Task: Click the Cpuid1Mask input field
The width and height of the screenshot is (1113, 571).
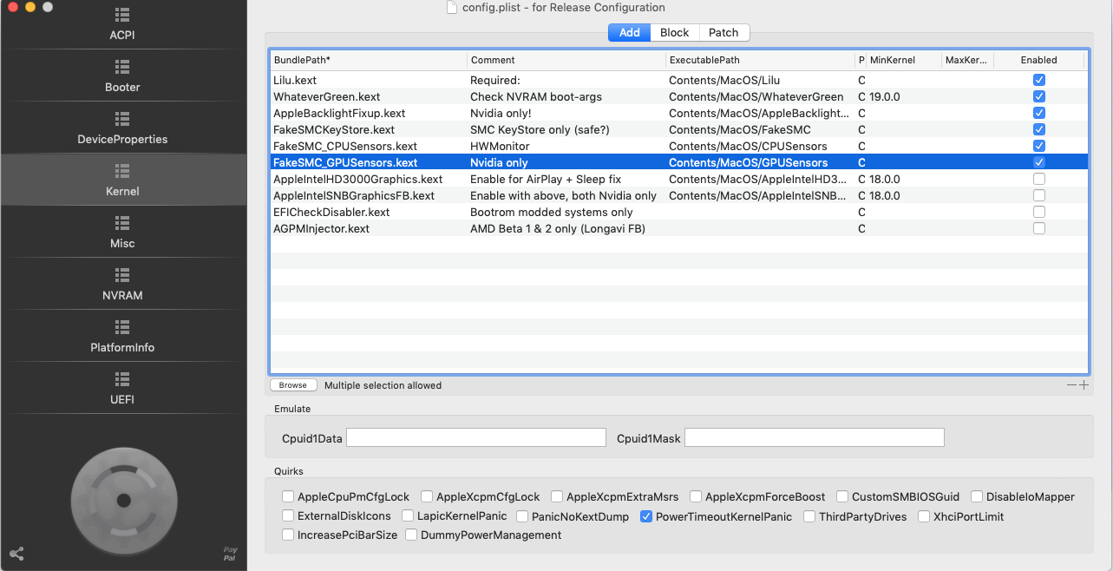Action: pos(814,438)
